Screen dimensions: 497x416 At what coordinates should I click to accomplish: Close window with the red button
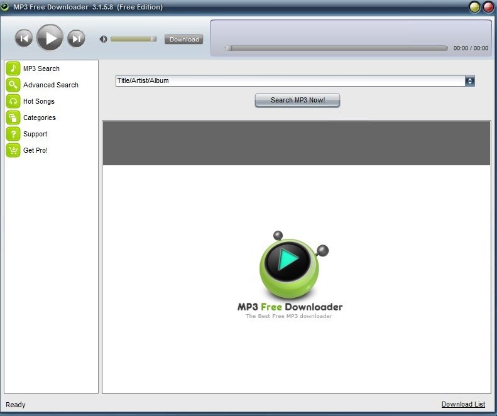coord(488,7)
